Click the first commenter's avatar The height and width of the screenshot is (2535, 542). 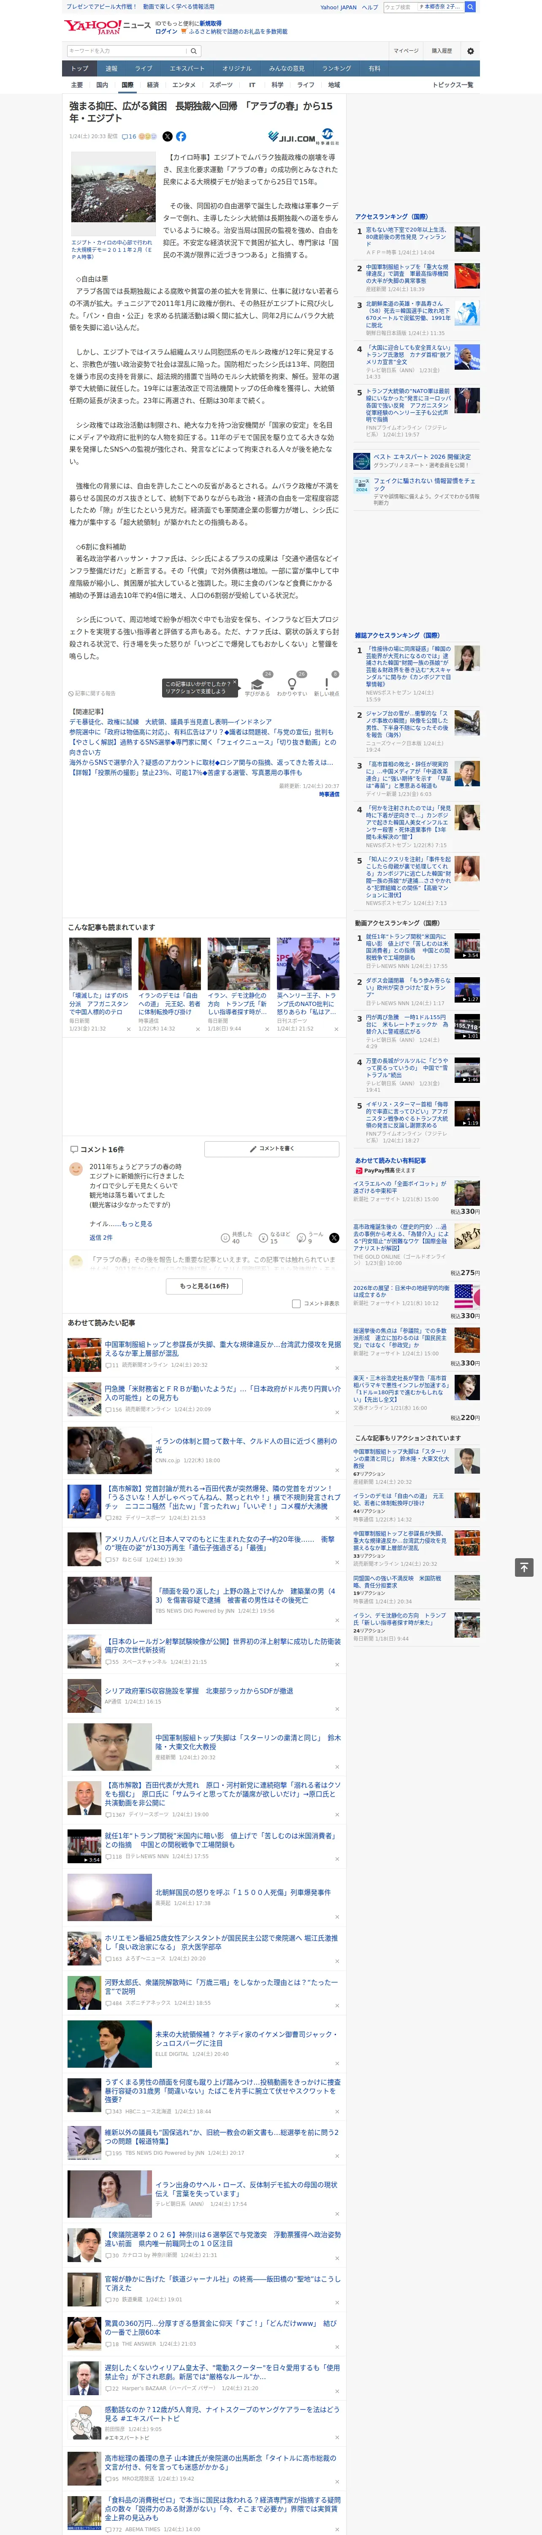tap(76, 1169)
